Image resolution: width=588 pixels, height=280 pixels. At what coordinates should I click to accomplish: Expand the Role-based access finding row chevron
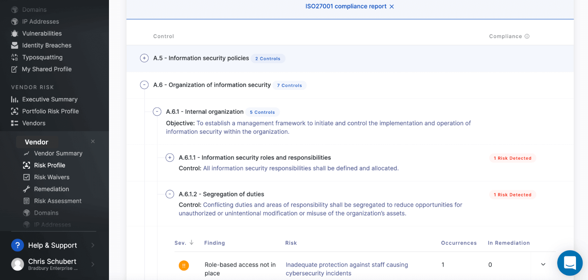click(x=543, y=264)
